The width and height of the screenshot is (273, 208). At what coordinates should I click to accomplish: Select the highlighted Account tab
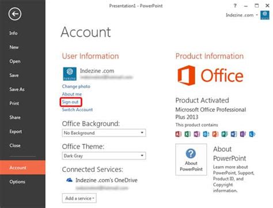coord(22,168)
